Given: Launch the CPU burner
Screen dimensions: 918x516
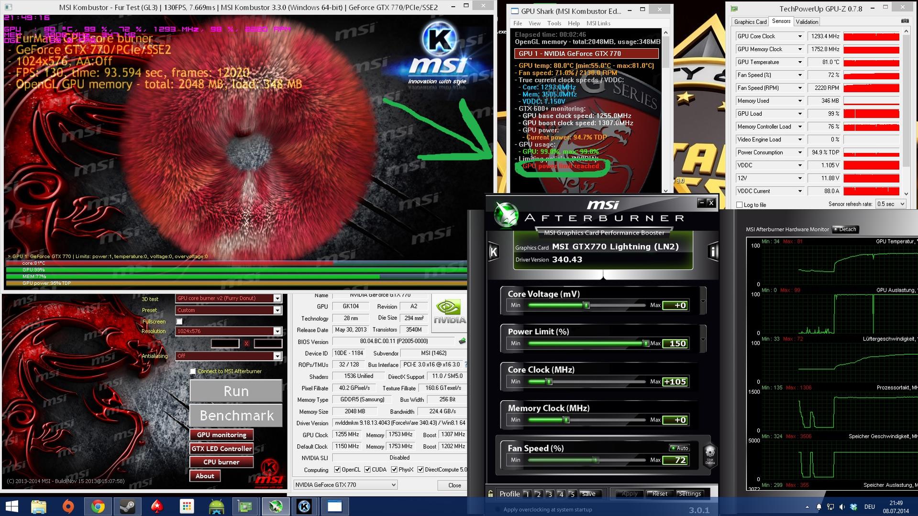Looking at the screenshot, I should [221, 462].
